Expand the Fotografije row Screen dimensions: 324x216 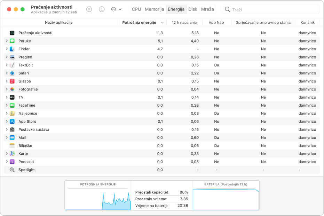pos(7,90)
